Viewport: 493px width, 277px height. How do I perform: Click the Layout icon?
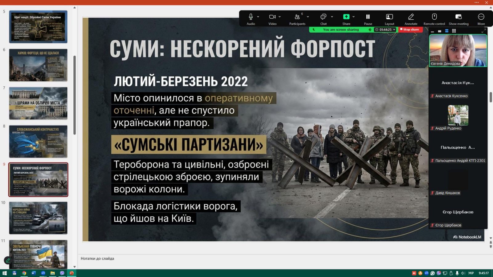coord(389,19)
